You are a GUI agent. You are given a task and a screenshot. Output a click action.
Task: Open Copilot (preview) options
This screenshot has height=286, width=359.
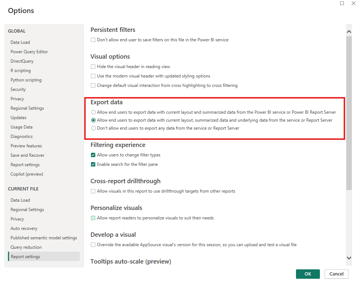27,174
